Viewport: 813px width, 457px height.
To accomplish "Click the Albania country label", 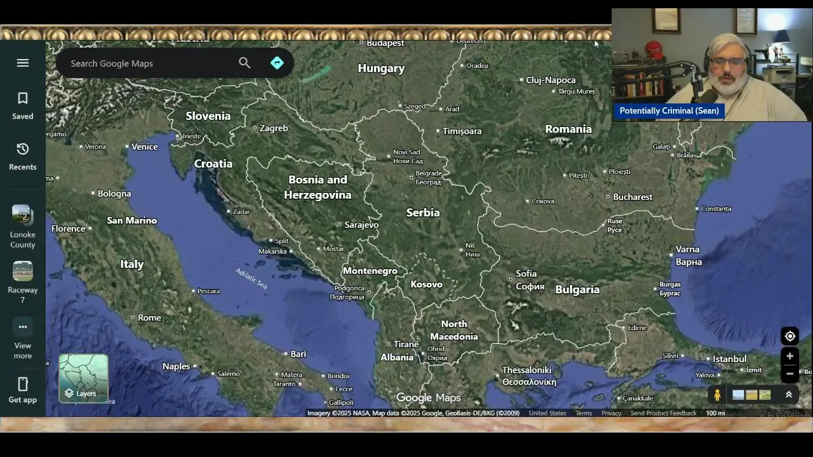I will click(x=397, y=357).
